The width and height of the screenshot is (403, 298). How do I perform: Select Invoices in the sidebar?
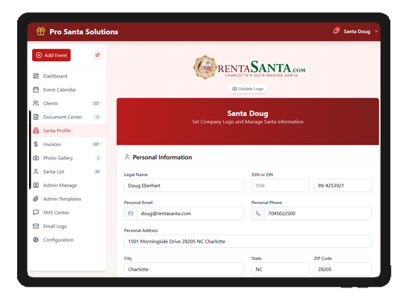pos(67,144)
